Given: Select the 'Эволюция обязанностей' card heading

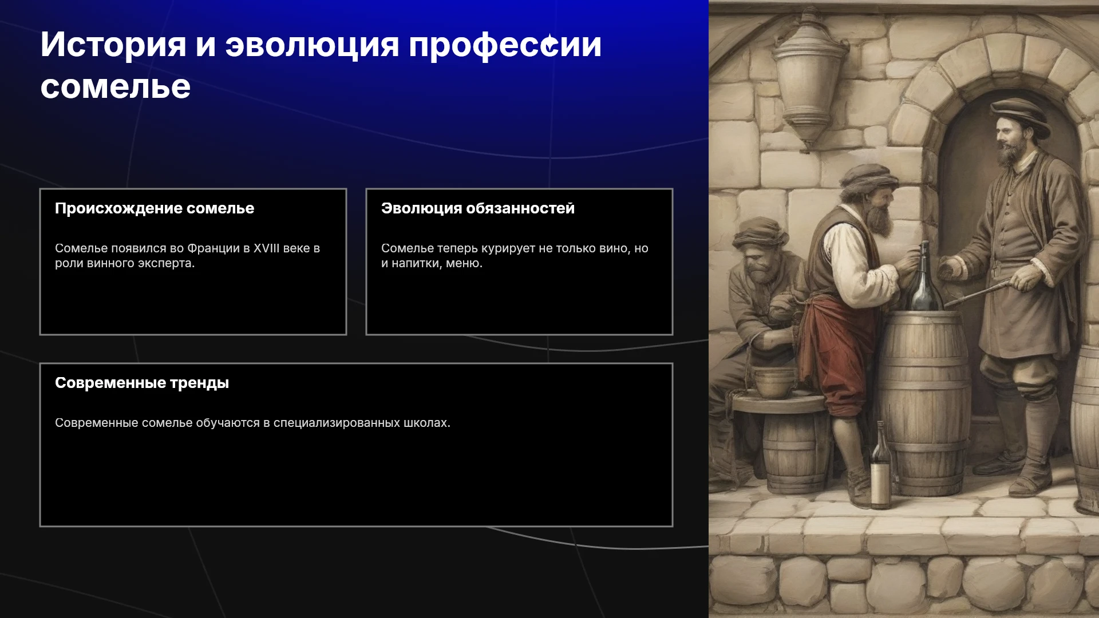Looking at the screenshot, I should [x=478, y=208].
